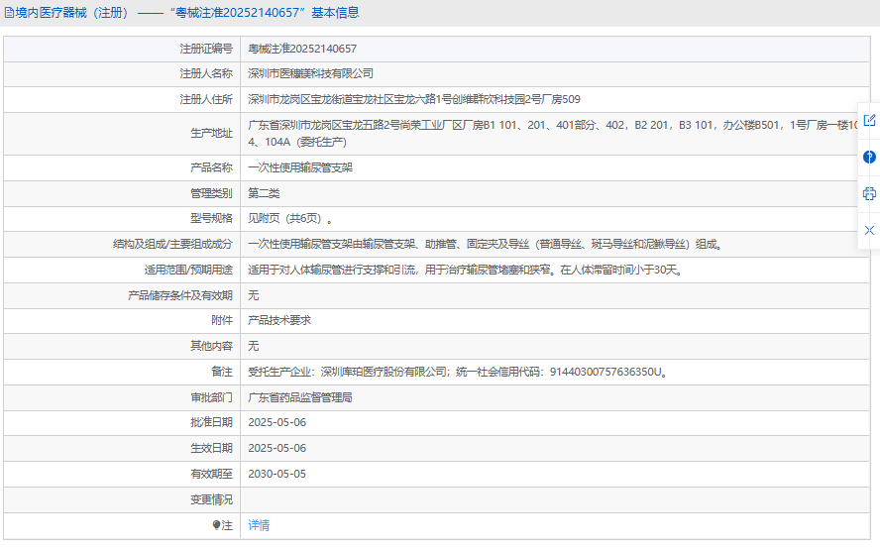880x548 pixels.
Task: Select the expiry date 2030-05-05
Action: tap(277, 474)
